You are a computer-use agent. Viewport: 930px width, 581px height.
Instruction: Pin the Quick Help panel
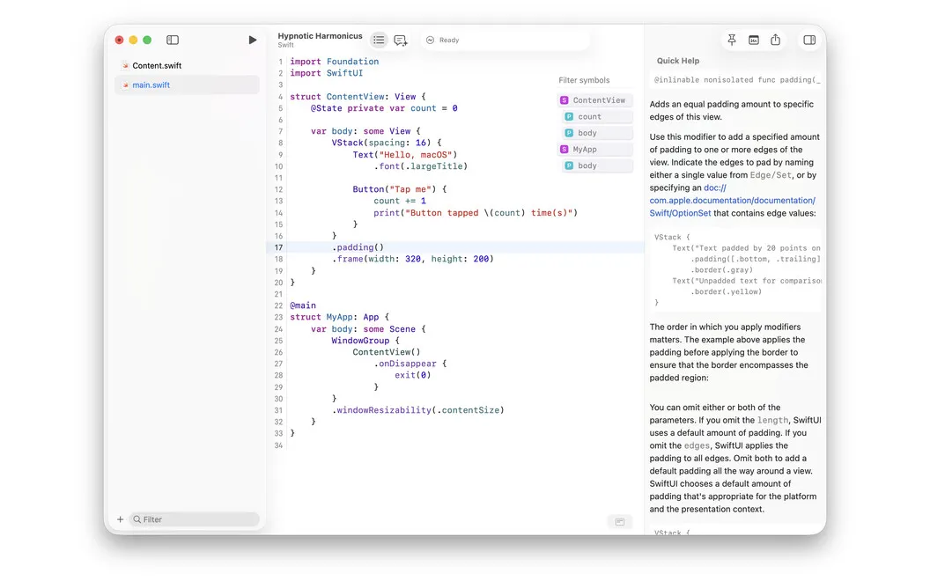(732, 40)
